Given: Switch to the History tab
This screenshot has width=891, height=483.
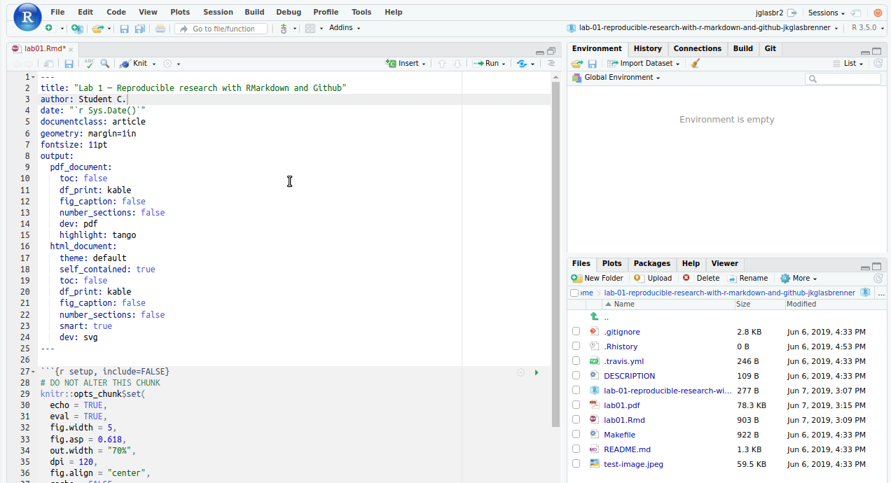Looking at the screenshot, I should tap(647, 49).
